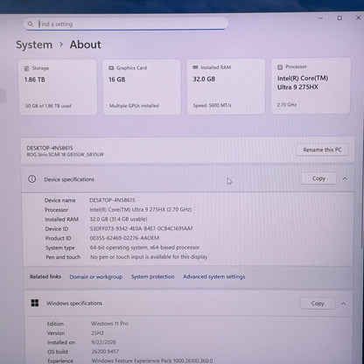Select the device name DESKTOP-4N5B615 value
This screenshot has height=364, width=364.
coord(112,200)
